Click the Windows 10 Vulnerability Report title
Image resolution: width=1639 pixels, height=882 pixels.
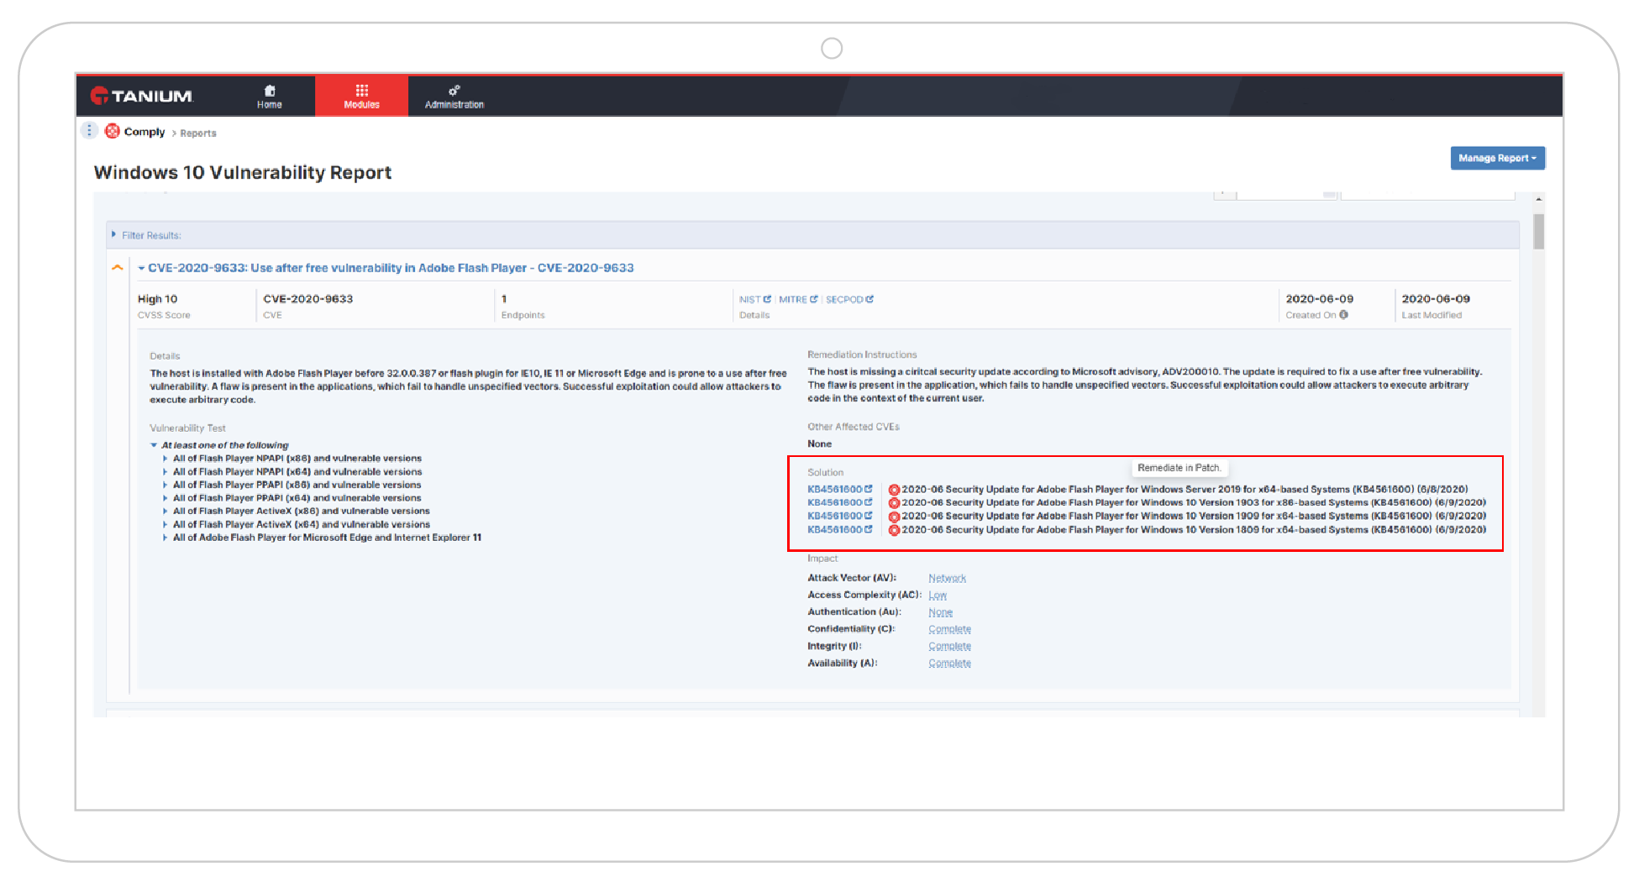(x=243, y=172)
